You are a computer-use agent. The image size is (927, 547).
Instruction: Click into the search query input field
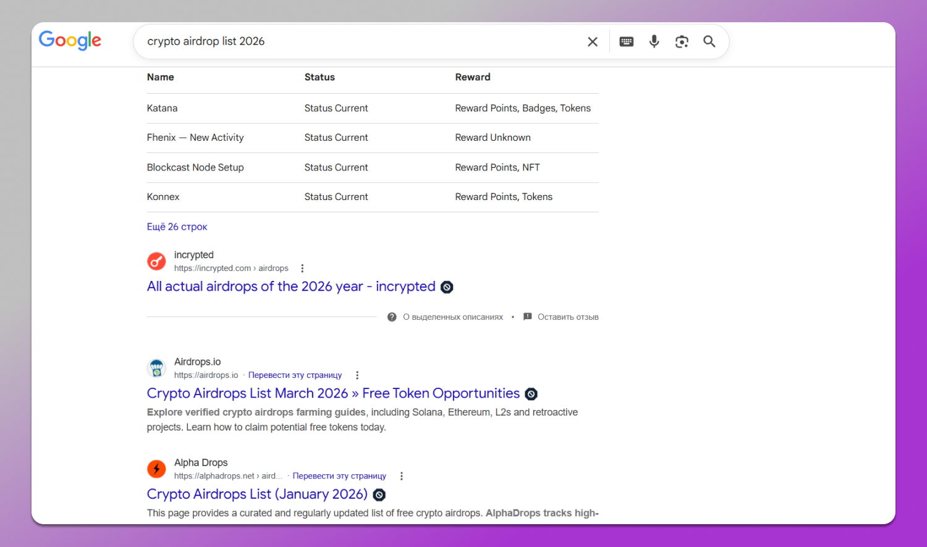[x=358, y=41]
